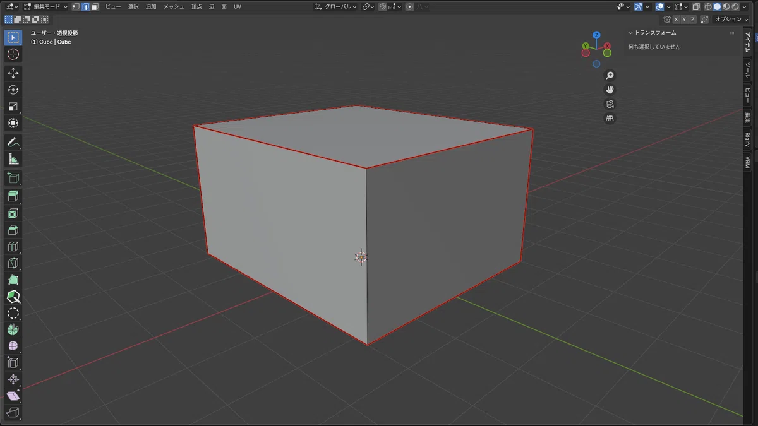Screen dimensions: 758x426
Task: Select the Rip Region tool
Action: pyautogui.click(x=13, y=413)
